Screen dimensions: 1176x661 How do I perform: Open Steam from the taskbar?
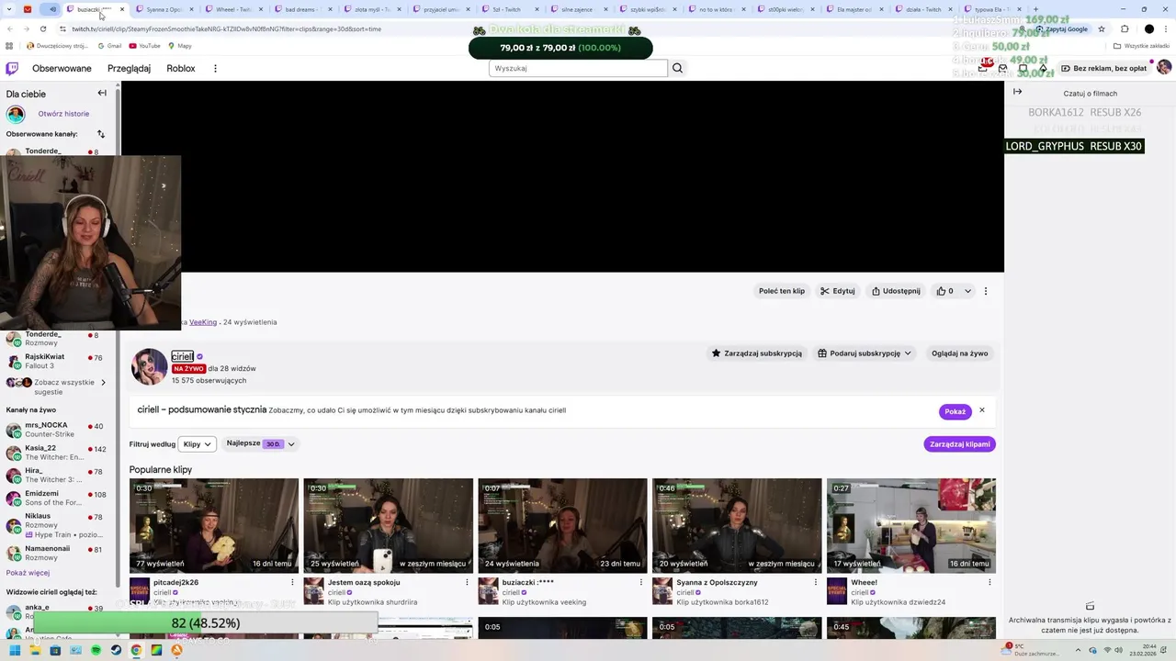116,650
